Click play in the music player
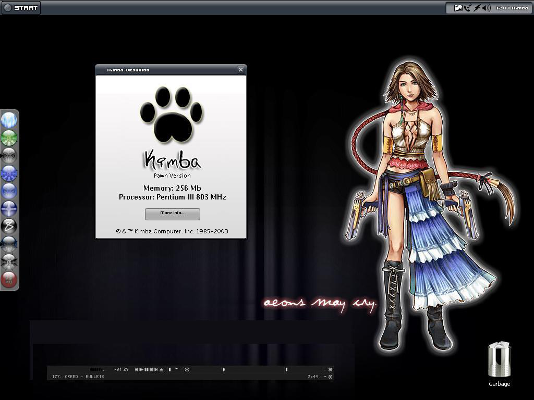The height and width of the screenshot is (400, 534). pos(141,369)
